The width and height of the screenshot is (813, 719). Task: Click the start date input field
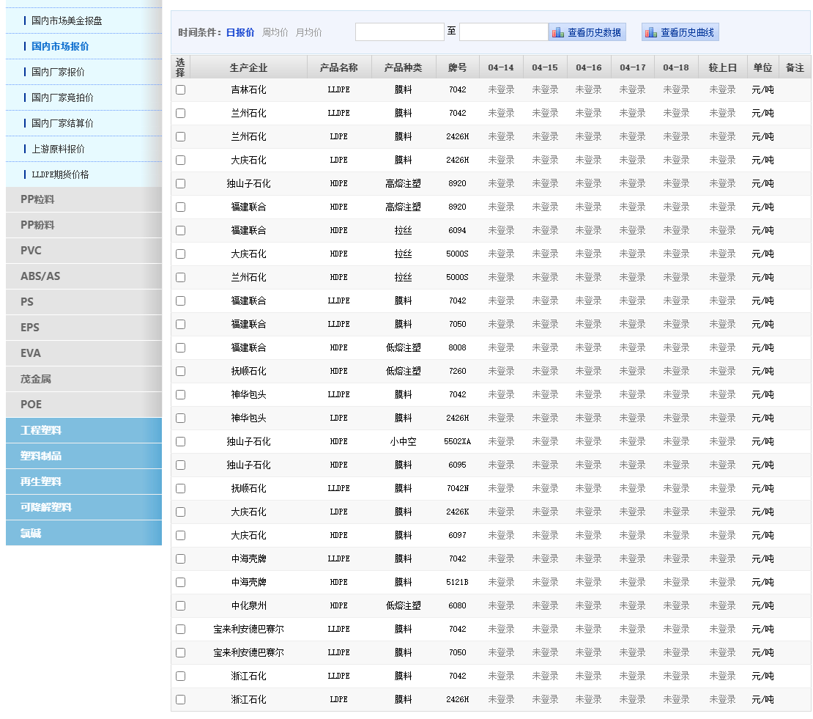(x=399, y=32)
